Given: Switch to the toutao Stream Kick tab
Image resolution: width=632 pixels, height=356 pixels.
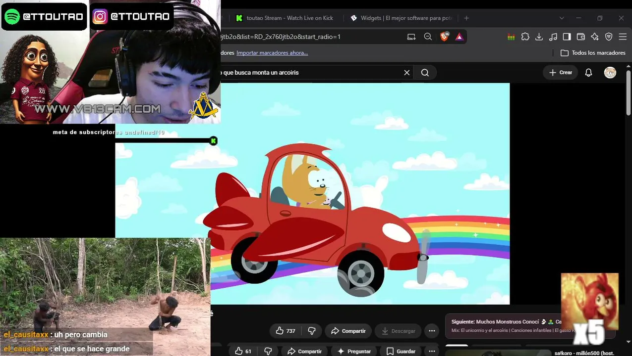Looking at the screenshot, I should point(285,18).
